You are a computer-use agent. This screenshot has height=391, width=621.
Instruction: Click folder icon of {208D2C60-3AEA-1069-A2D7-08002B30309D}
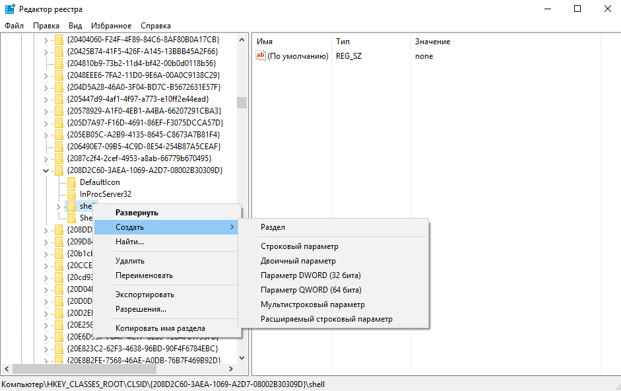tap(58, 170)
